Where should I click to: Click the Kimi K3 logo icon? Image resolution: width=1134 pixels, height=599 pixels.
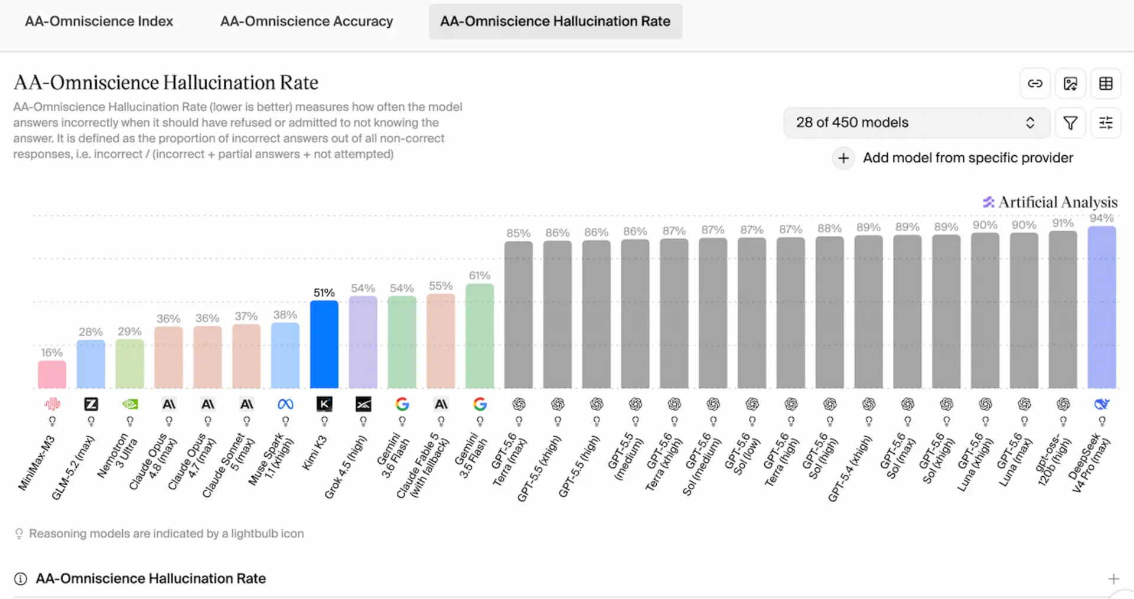324,404
